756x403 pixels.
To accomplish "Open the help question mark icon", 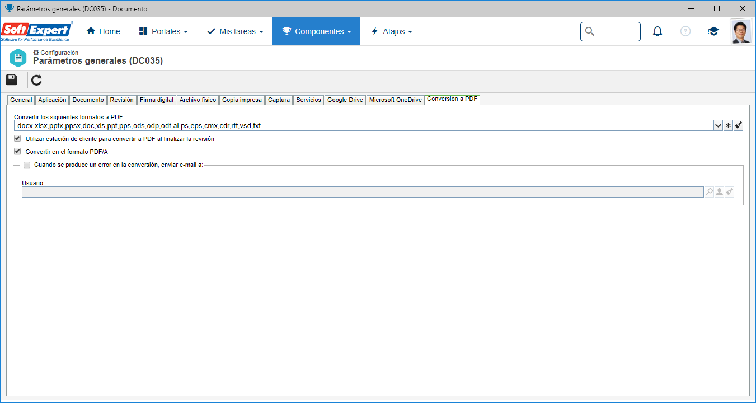I will (x=685, y=31).
